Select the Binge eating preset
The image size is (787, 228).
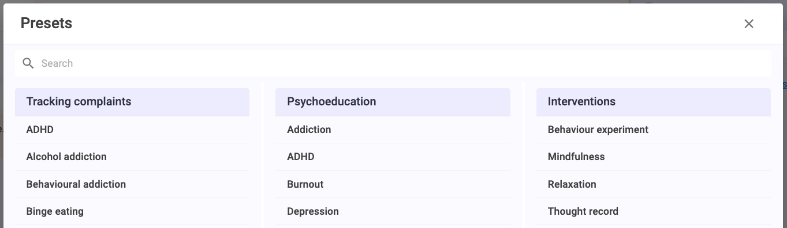[x=132, y=211]
